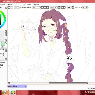Click the greyed Invert Selection toolbar button
The width and height of the screenshot is (95, 95).
[x=18, y=7]
